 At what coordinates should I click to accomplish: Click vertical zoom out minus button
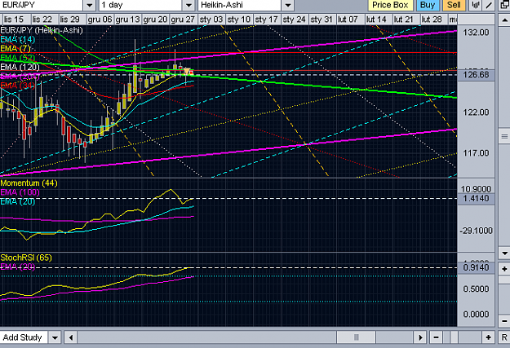(504, 321)
